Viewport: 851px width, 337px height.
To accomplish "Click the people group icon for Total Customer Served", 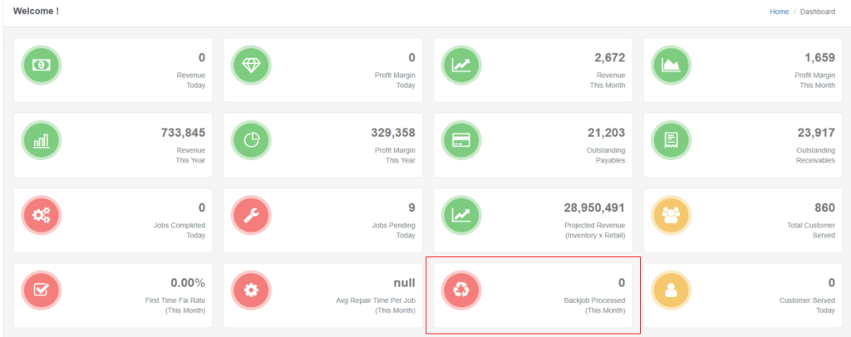I will tap(670, 215).
